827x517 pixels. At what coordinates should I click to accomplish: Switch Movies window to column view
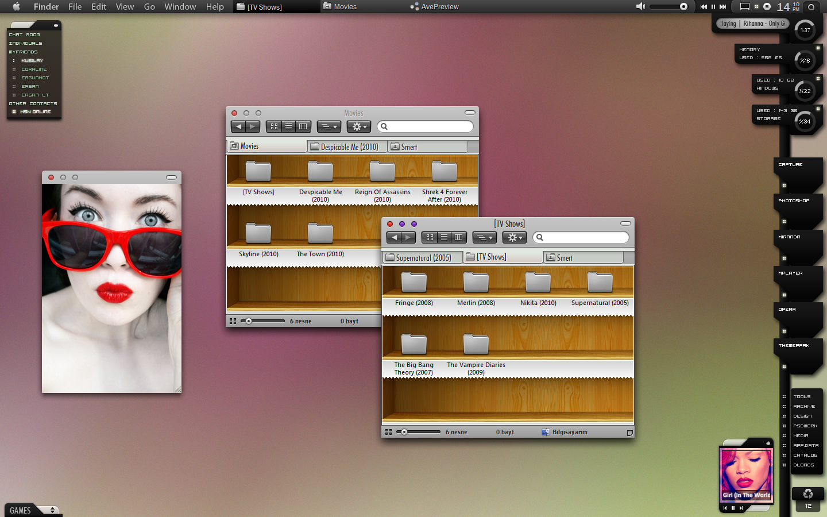click(303, 126)
